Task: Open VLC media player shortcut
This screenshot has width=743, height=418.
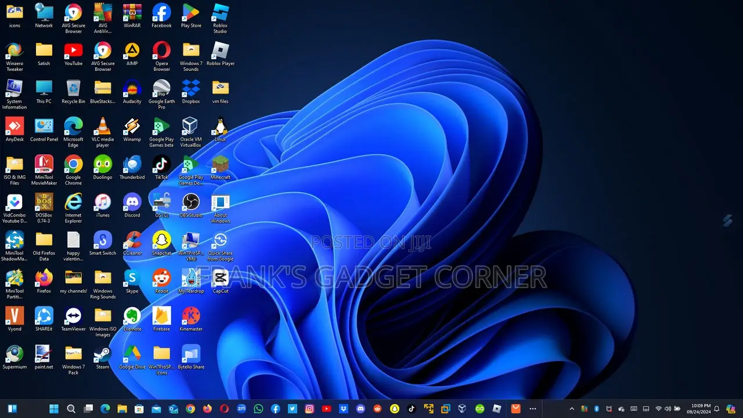Action: pyautogui.click(x=103, y=132)
